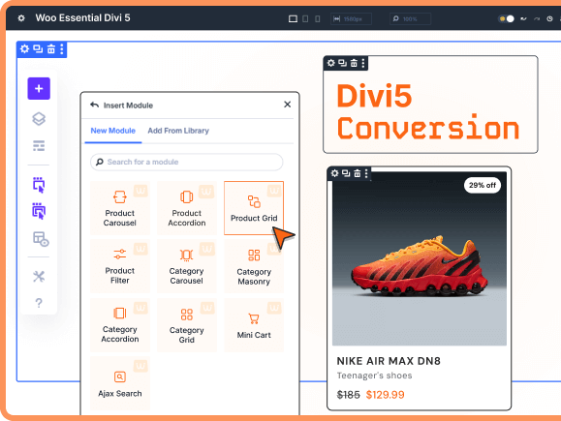Insert the Ajax Search module

120,382
